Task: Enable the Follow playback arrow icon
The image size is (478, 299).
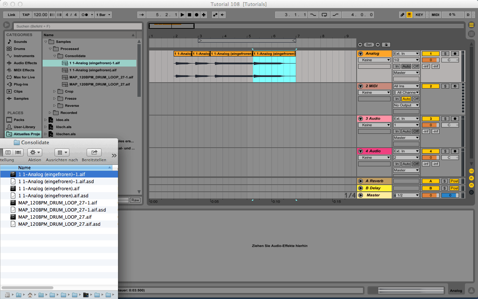Action: pyautogui.click(x=141, y=15)
